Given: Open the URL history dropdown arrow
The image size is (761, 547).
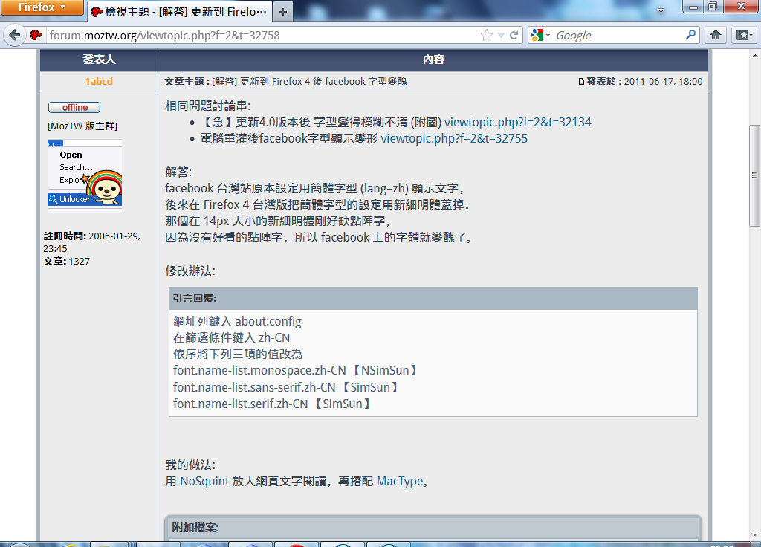Looking at the screenshot, I should [502, 35].
